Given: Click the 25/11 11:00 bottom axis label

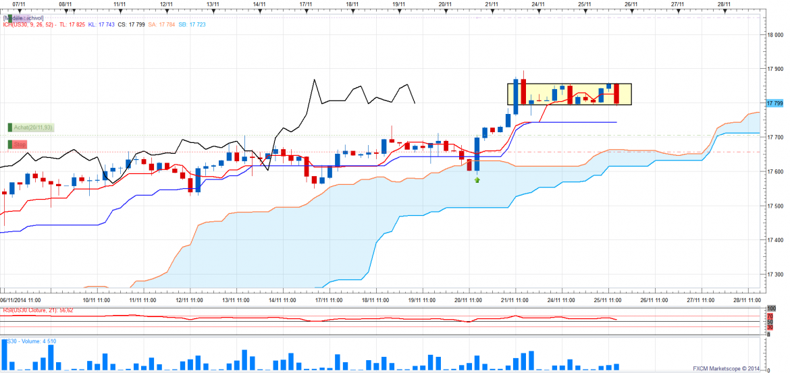Looking at the screenshot, I should click(x=608, y=299).
